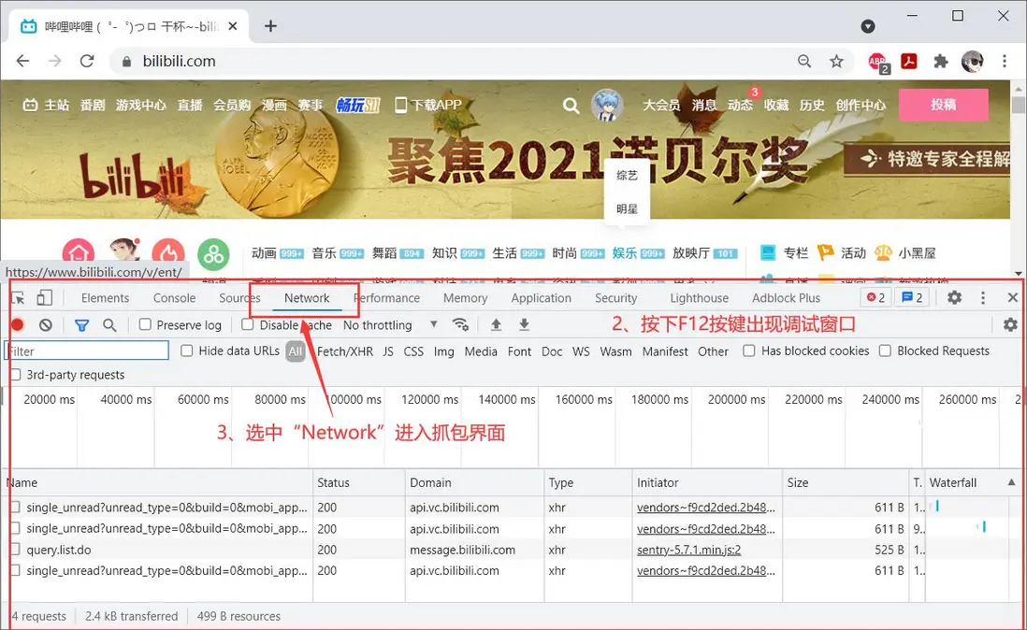Open a new browser tab
The width and height of the screenshot is (1027, 630).
270,26
